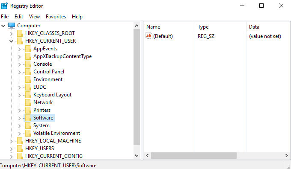Screen dimensions: 291x169
Task: Click the AppEvents folder icon
Action: click(28, 49)
